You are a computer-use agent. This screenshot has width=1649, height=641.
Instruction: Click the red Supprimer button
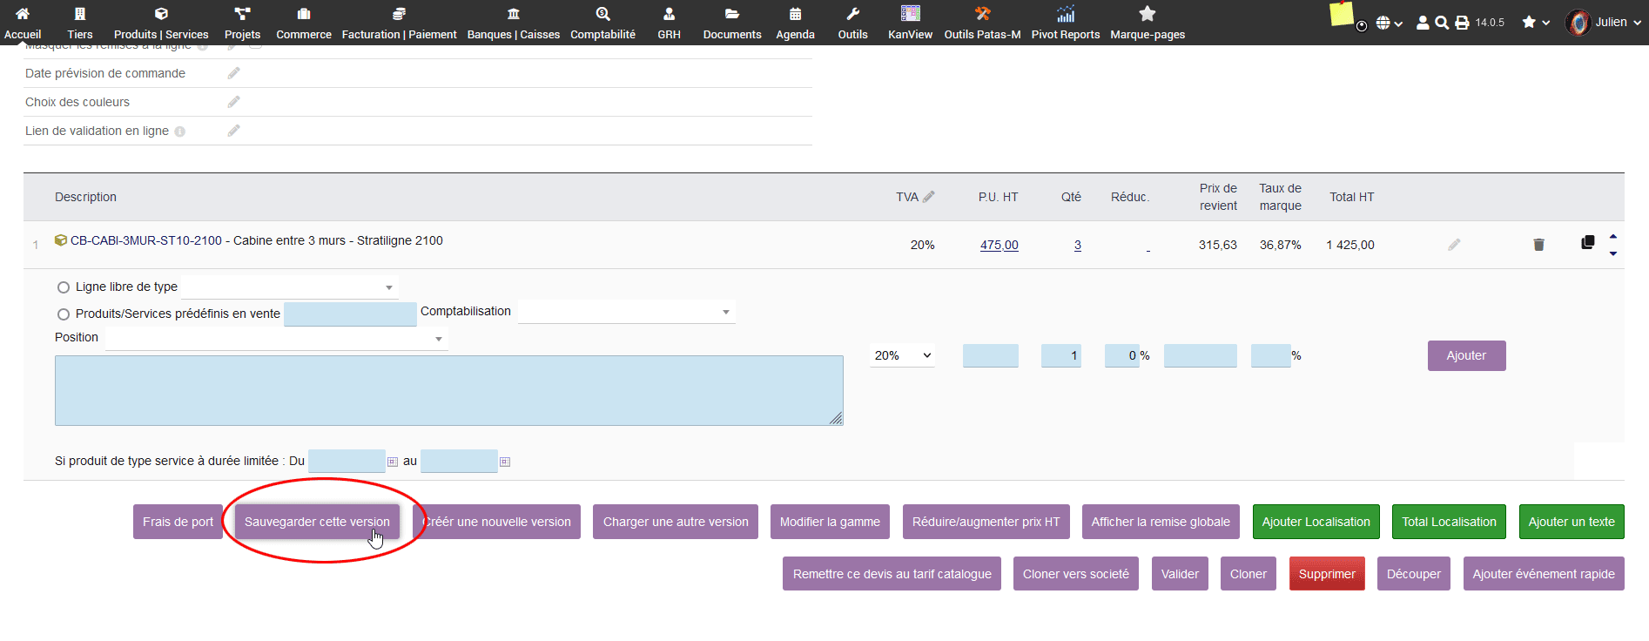point(1327,574)
